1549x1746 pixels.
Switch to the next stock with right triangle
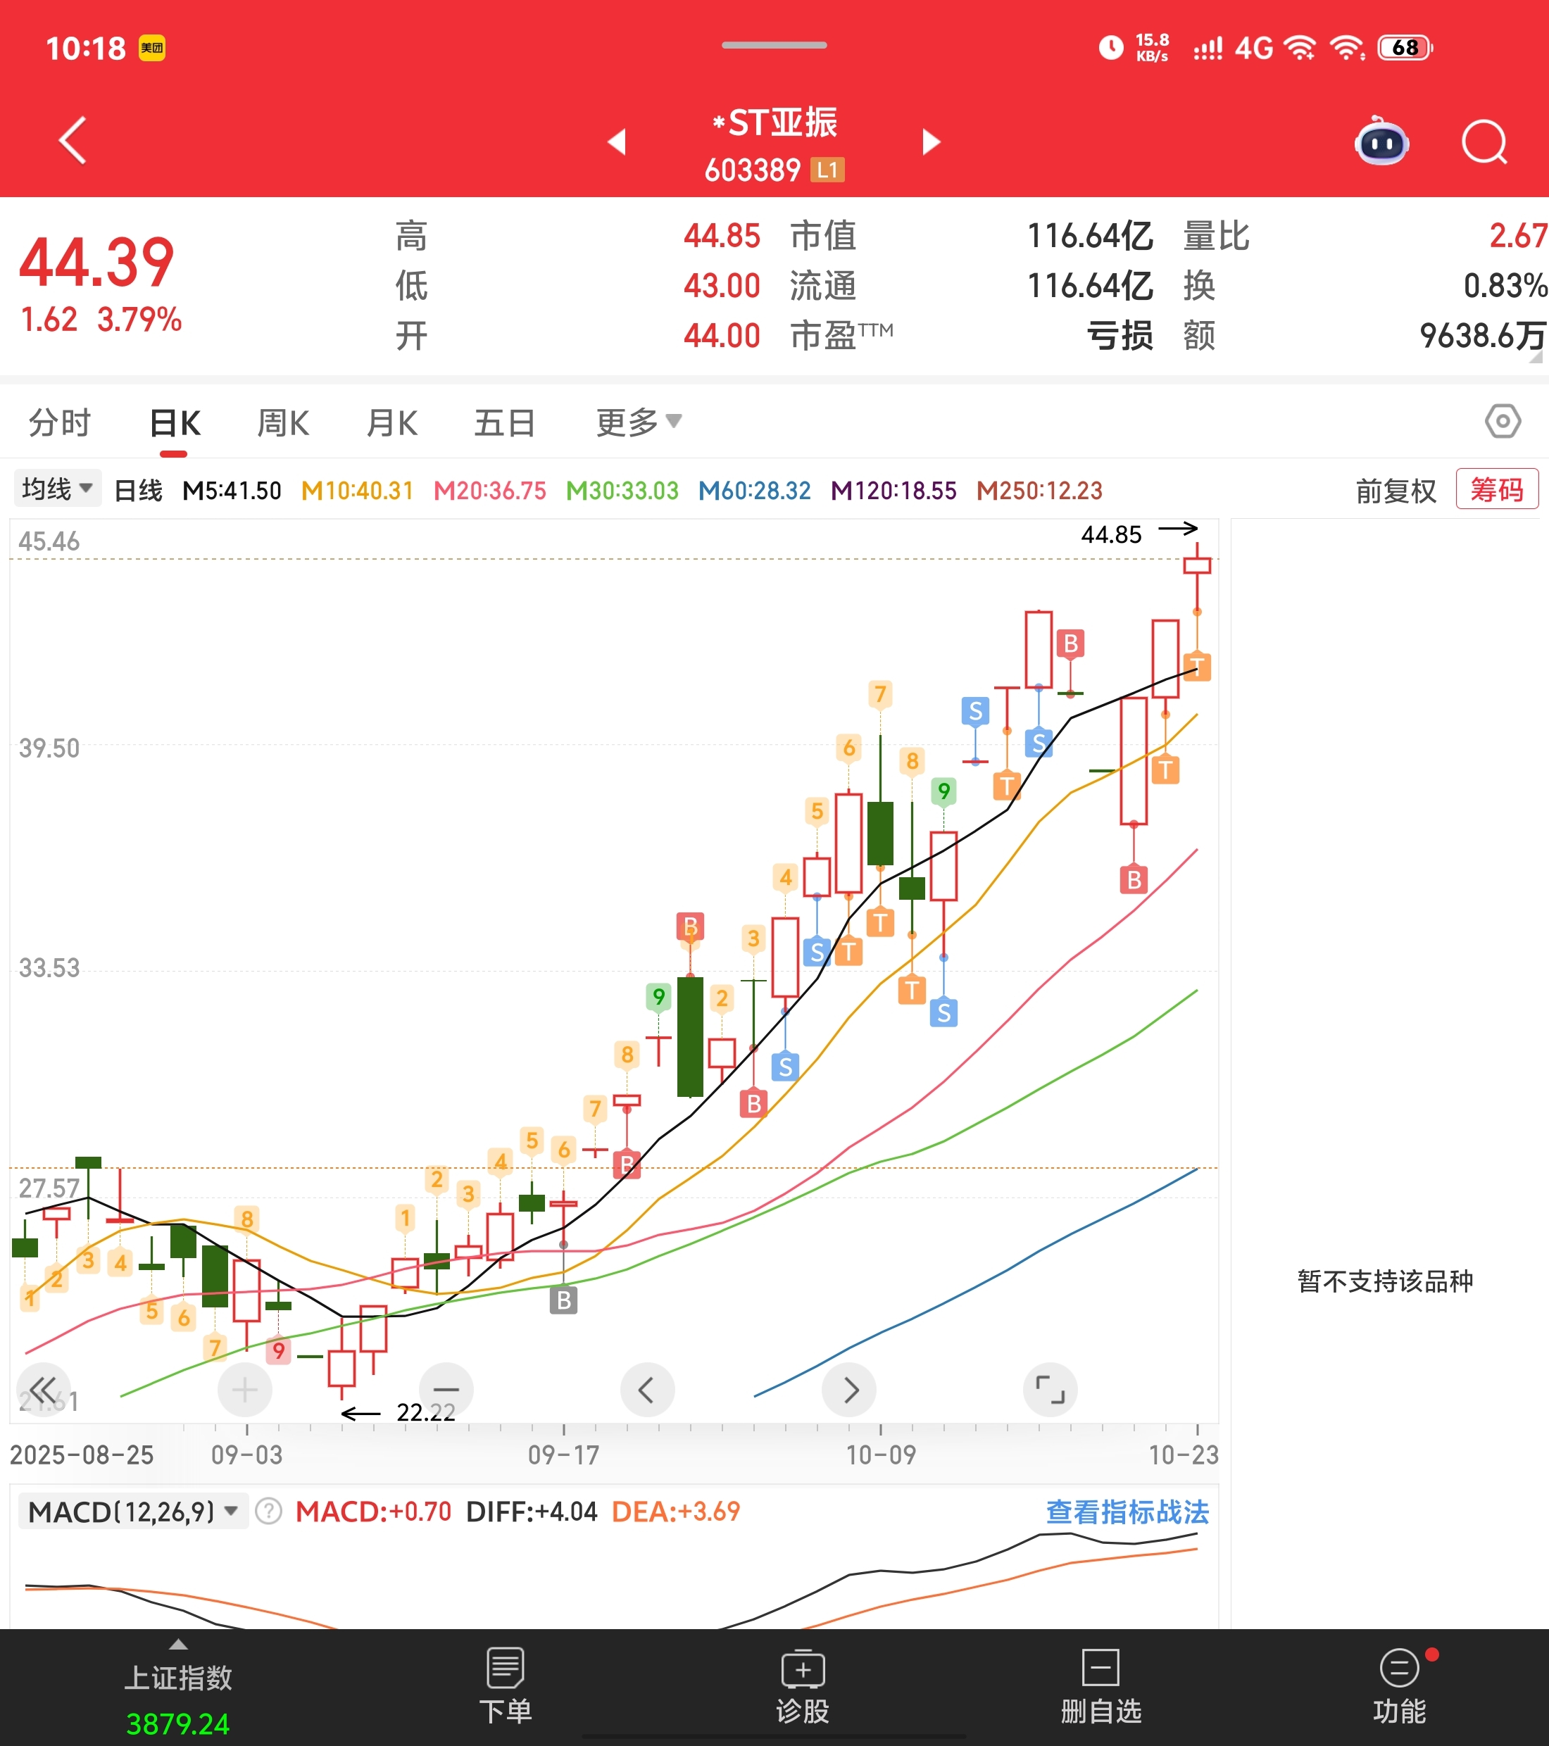[932, 142]
